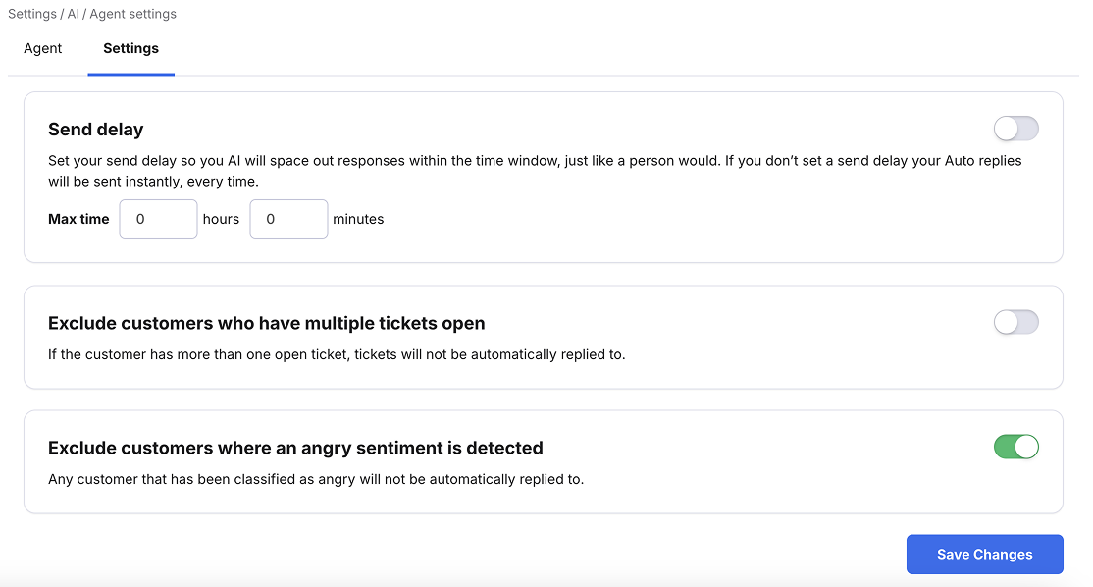Toggle exclusion for multiple open tickets
This screenshot has width=1093, height=587.
click(1015, 322)
